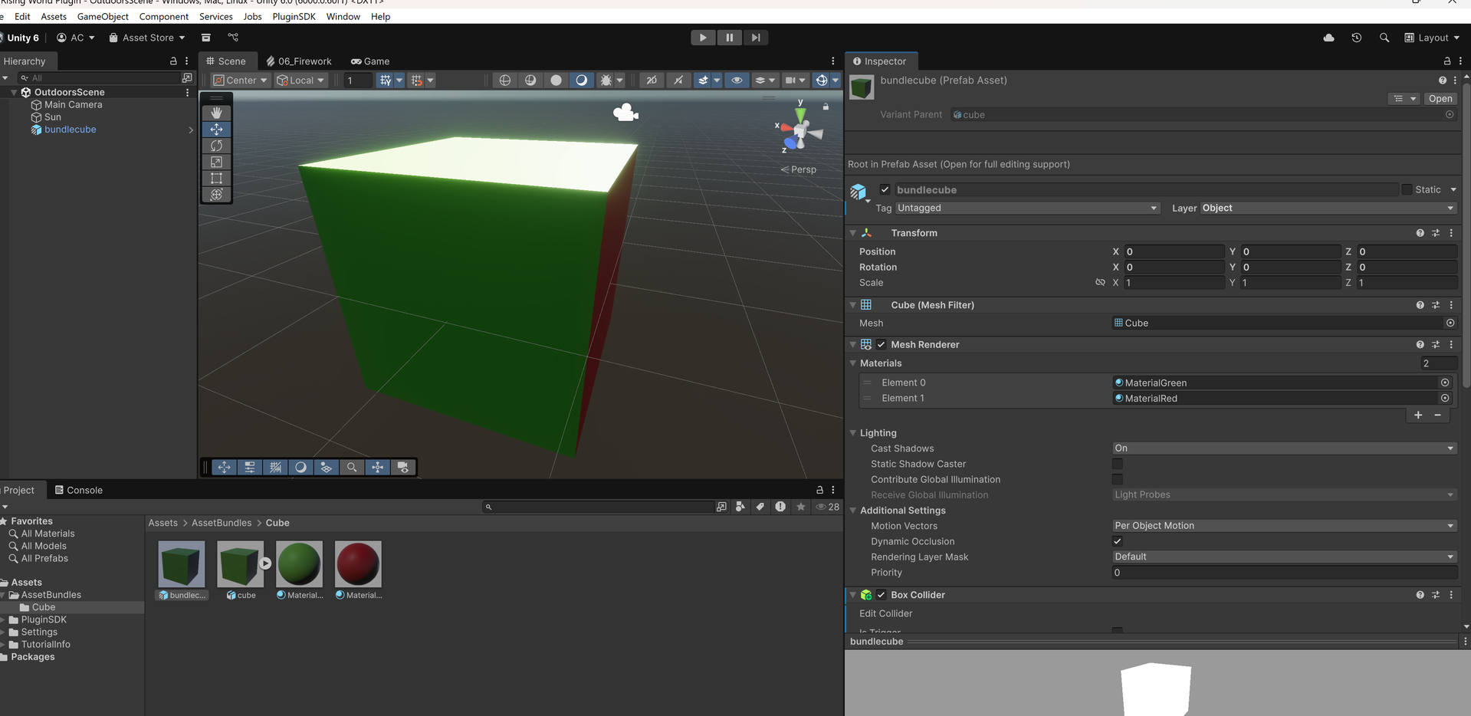The height and width of the screenshot is (716, 1471).
Task: Select the Hand tool in Scene toolbar
Action: point(216,113)
